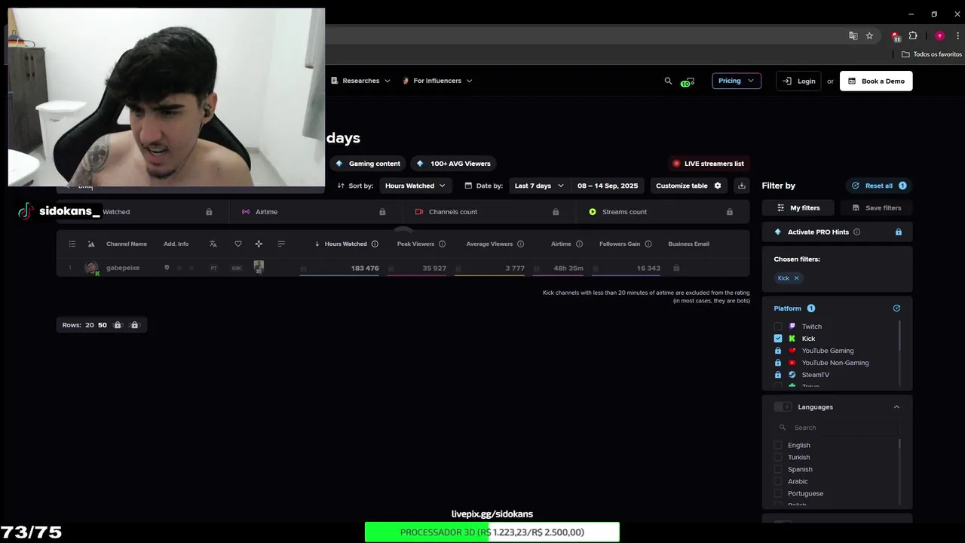Viewport: 965px width, 543px height.
Task: Set rows per page to 50
Action: click(x=102, y=325)
